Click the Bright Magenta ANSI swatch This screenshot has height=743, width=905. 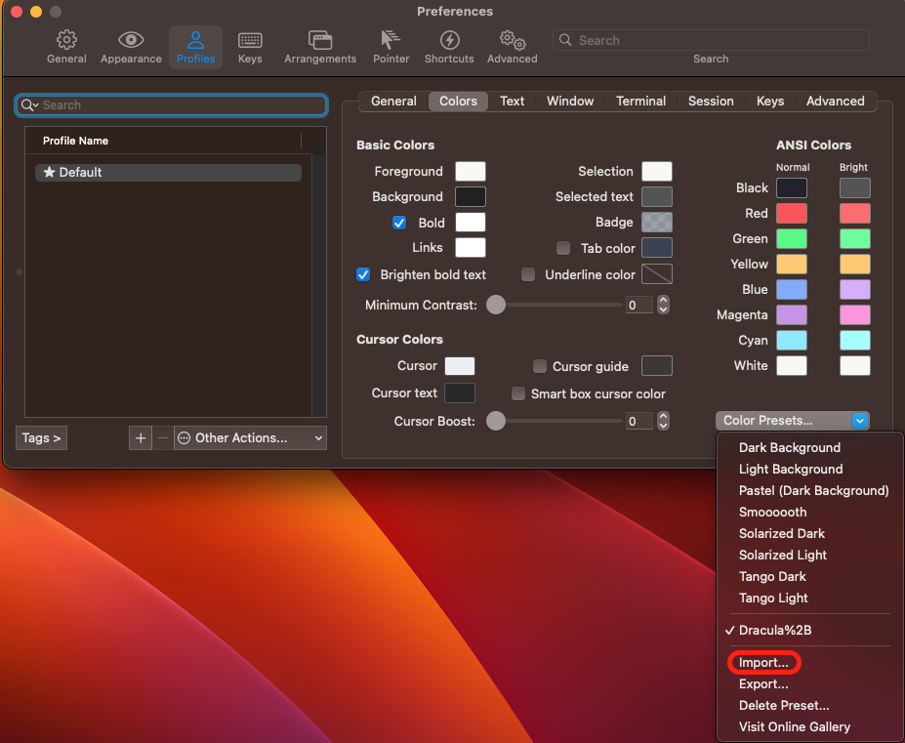[x=855, y=314]
